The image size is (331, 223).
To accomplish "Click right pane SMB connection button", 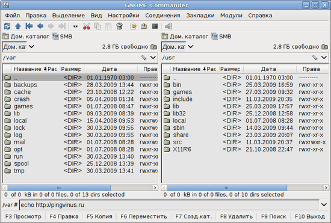I will 221,37.
